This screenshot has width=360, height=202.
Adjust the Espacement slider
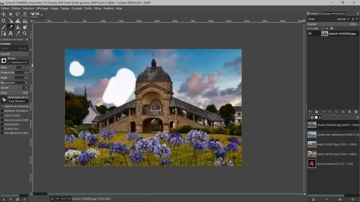coord(14,82)
